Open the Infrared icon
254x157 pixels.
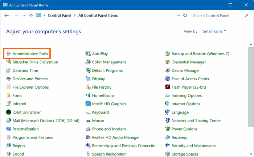pyautogui.click(x=9, y=104)
